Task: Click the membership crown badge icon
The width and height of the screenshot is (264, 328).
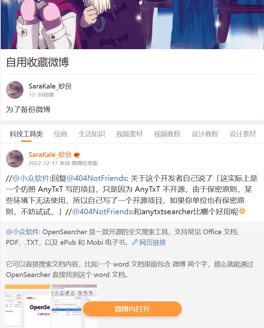Action: pyautogui.click(x=77, y=155)
